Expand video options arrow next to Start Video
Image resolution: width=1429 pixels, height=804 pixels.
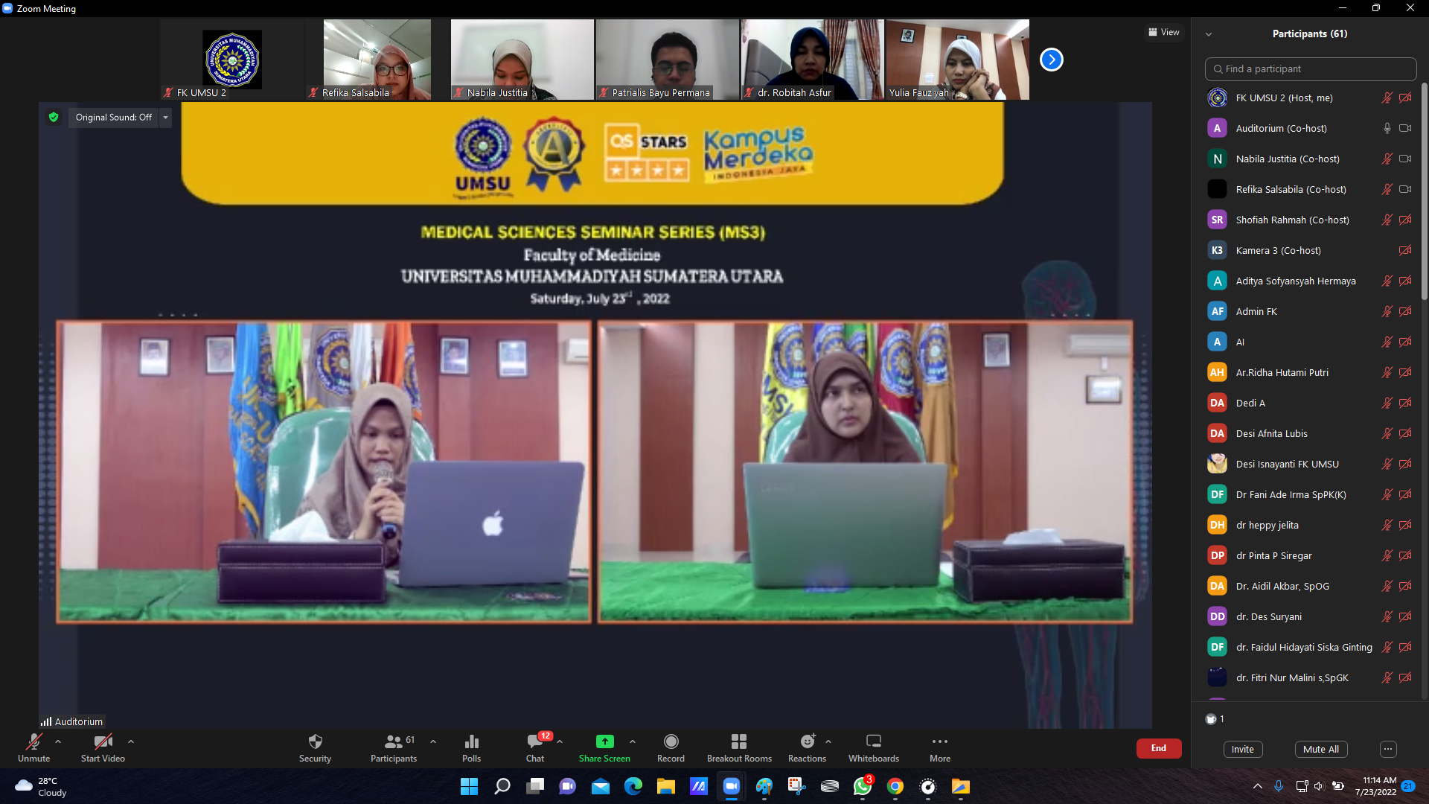pyautogui.click(x=131, y=741)
